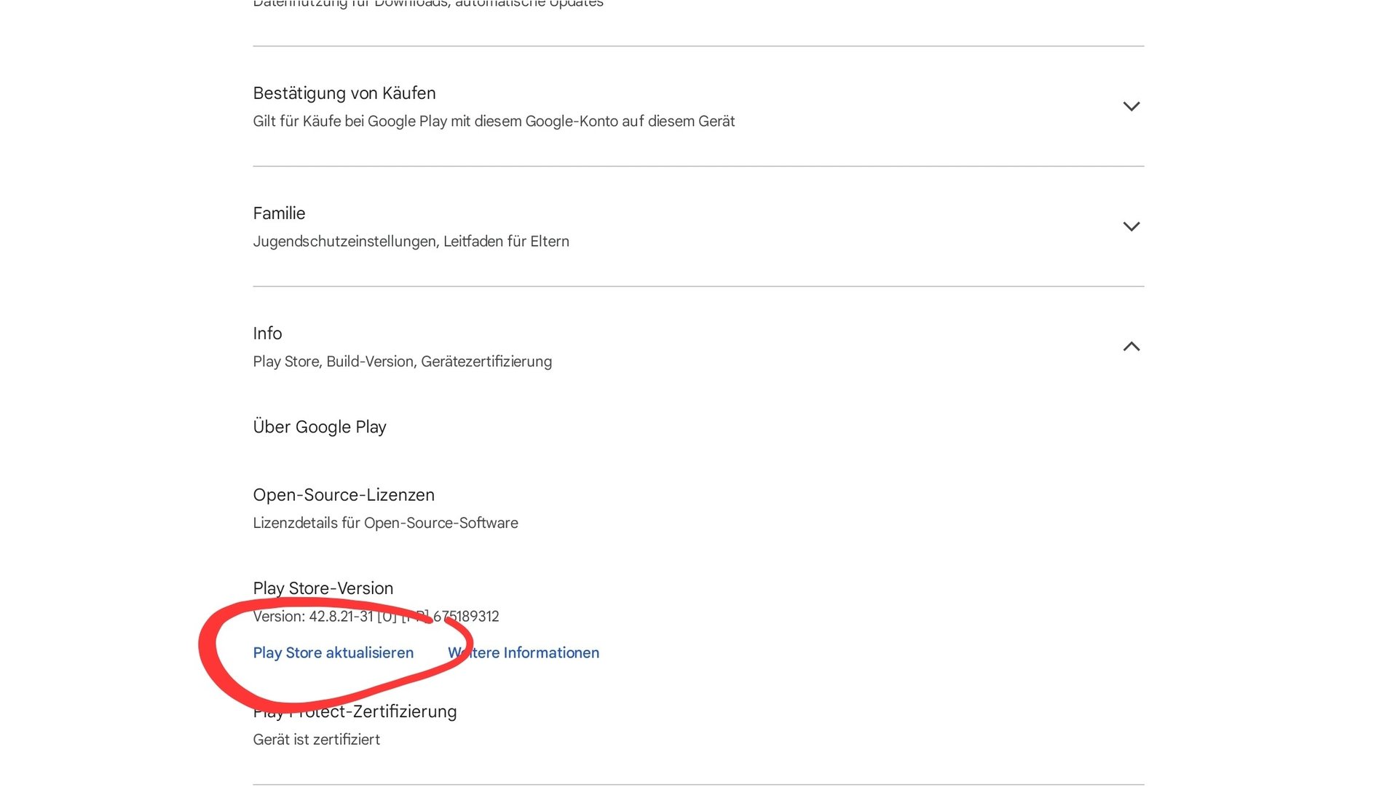Open the Weitere Informationen link

(x=524, y=652)
